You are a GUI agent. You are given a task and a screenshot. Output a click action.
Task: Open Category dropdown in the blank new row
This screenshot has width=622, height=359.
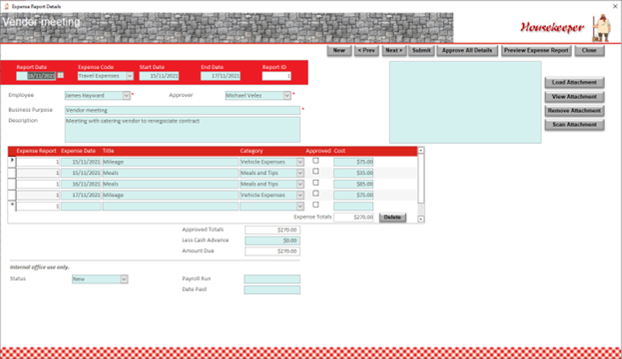(301, 206)
